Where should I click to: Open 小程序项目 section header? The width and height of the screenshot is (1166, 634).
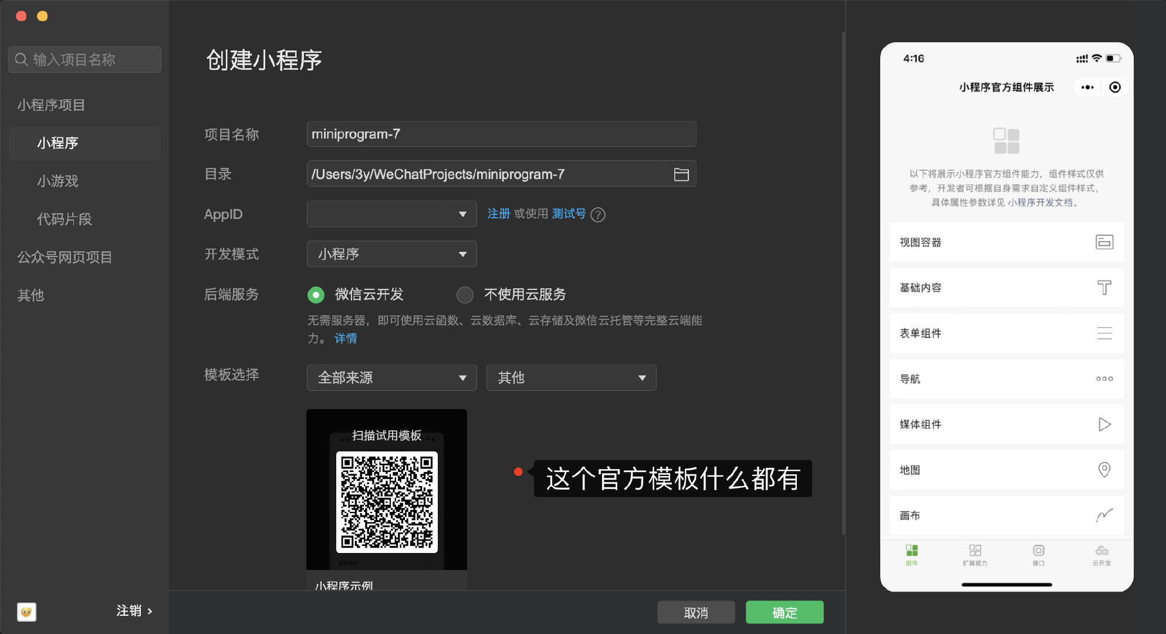tap(51, 105)
